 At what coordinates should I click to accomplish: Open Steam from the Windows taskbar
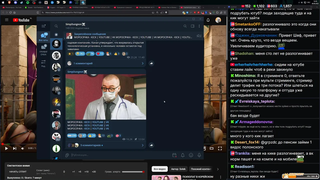point(21,2)
